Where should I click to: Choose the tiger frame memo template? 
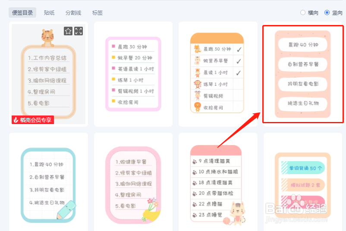click(x=49, y=74)
